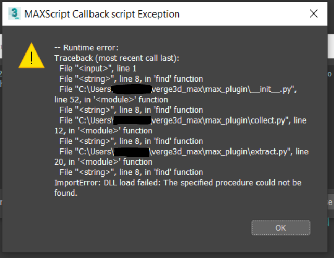334x258 pixels.
Task: Click the File "<input>", line 1 entry
Action: pyautogui.click(x=98, y=69)
